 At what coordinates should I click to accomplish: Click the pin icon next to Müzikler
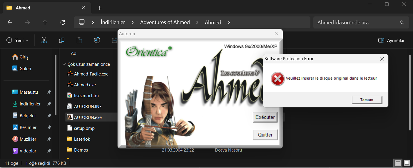pyautogui.click(x=49, y=139)
